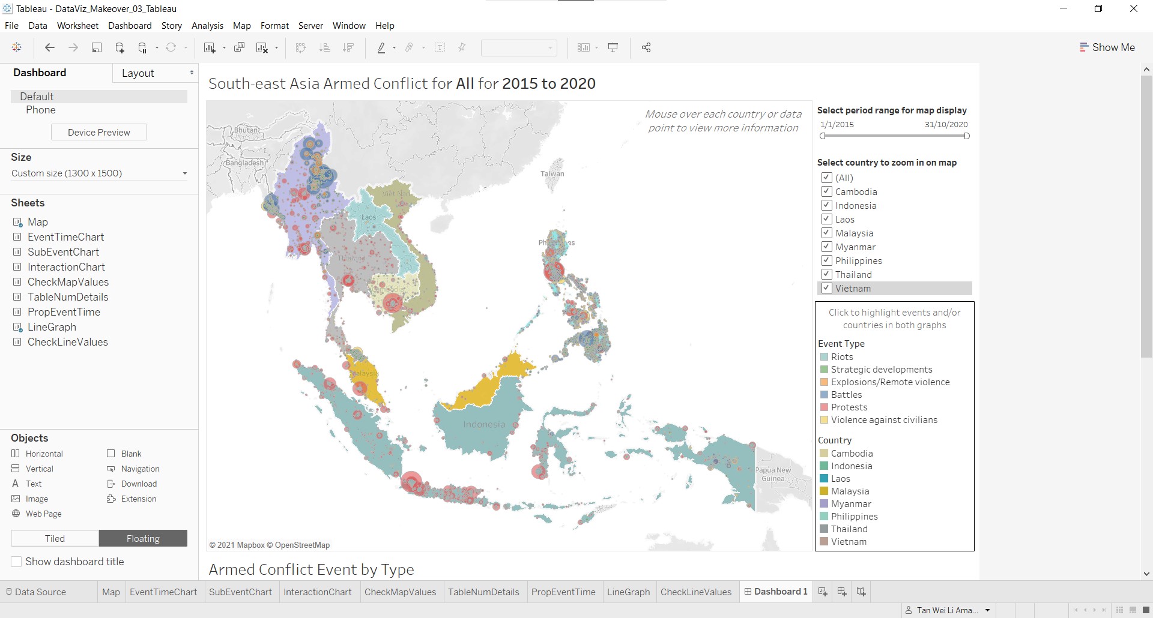Click the Battles event type color swatch
The height and width of the screenshot is (618, 1153).
point(825,395)
